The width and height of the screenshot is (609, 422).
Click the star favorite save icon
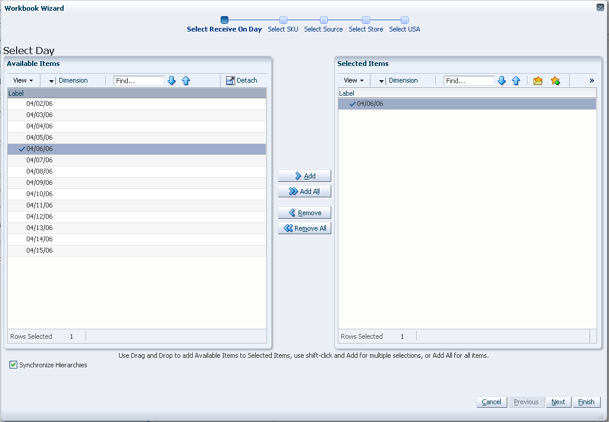tap(555, 81)
